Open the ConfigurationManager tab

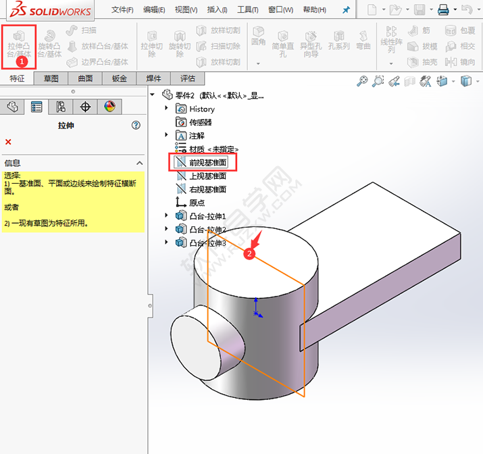pyautogui.click(x=61, y=107)
